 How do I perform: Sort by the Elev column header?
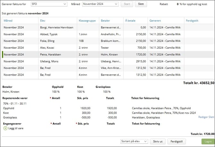click(x=43, y=20)
